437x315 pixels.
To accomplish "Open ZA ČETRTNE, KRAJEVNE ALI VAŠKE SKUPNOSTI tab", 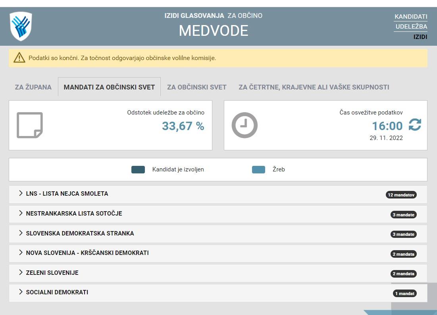I will point(314,87).
